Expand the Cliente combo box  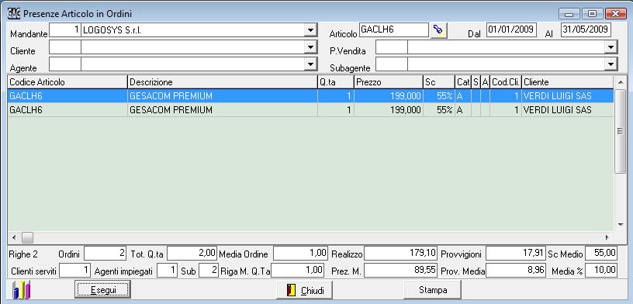click(310, 47)
